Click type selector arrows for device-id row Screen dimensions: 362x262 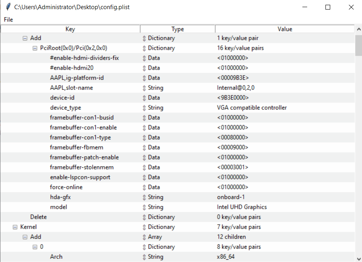tap(144, 98)
